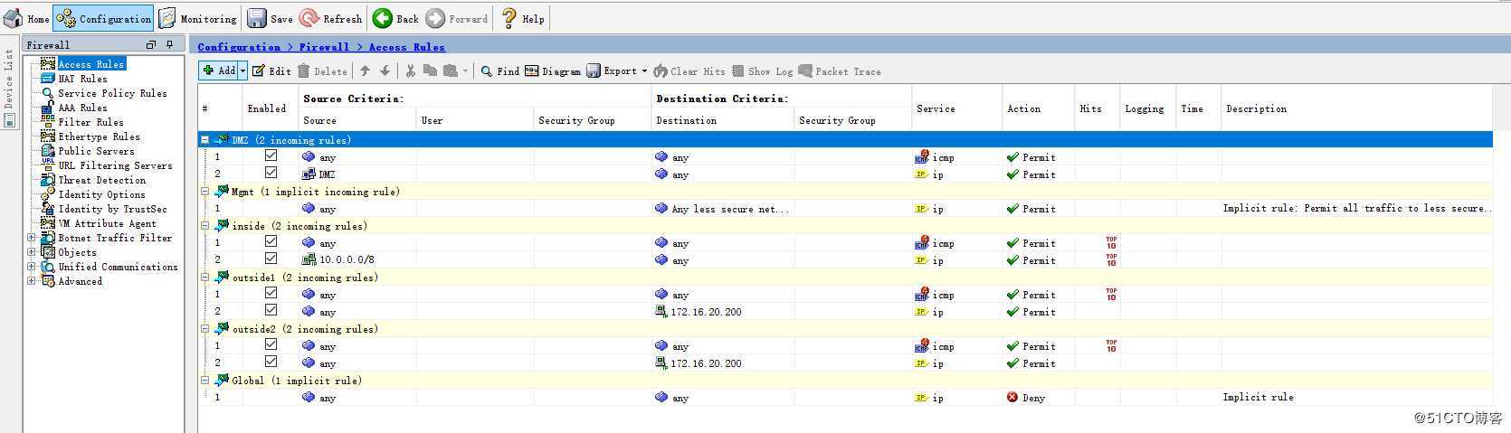
Task: Save the running configuration
Action: click(271, 18)
